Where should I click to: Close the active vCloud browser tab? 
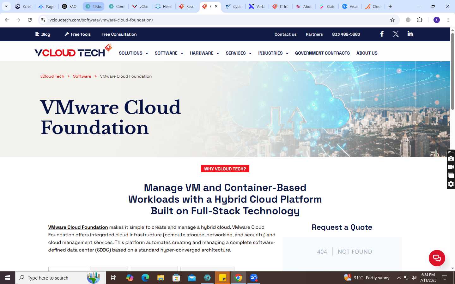(216, 6)
